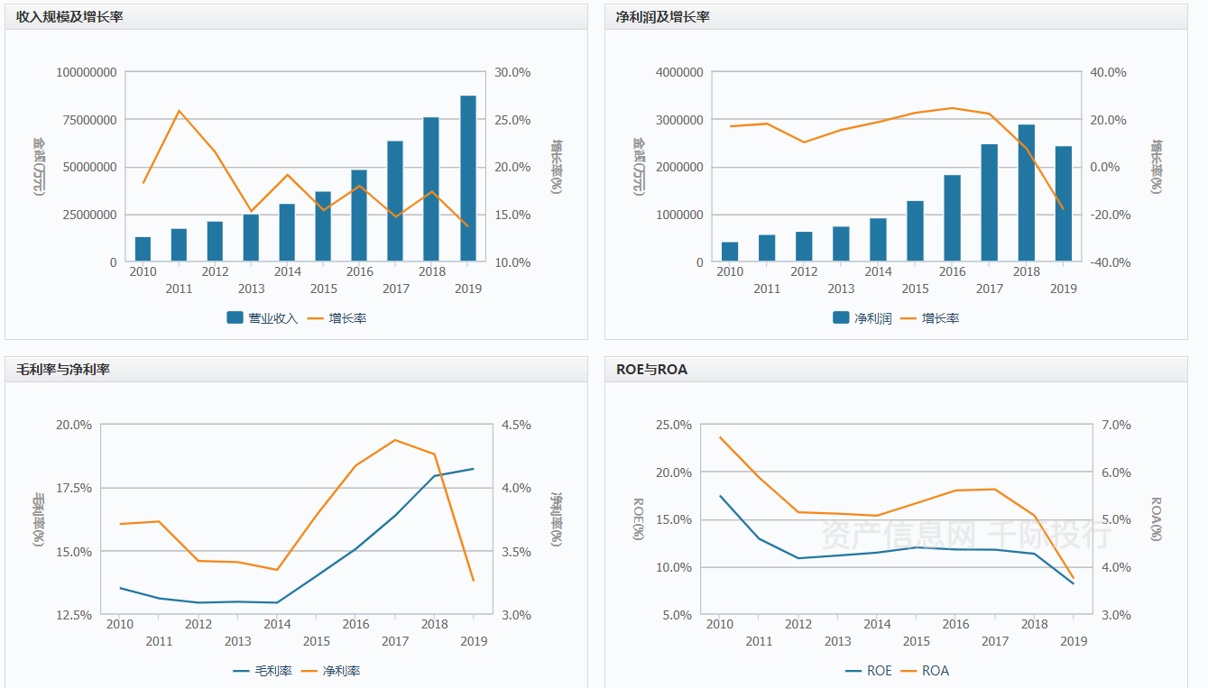Click the blue 净利润 legend square
Image resolution: width=1208 pixels, height=688 pixels.
pyautogui.click(x=840, y=317)
